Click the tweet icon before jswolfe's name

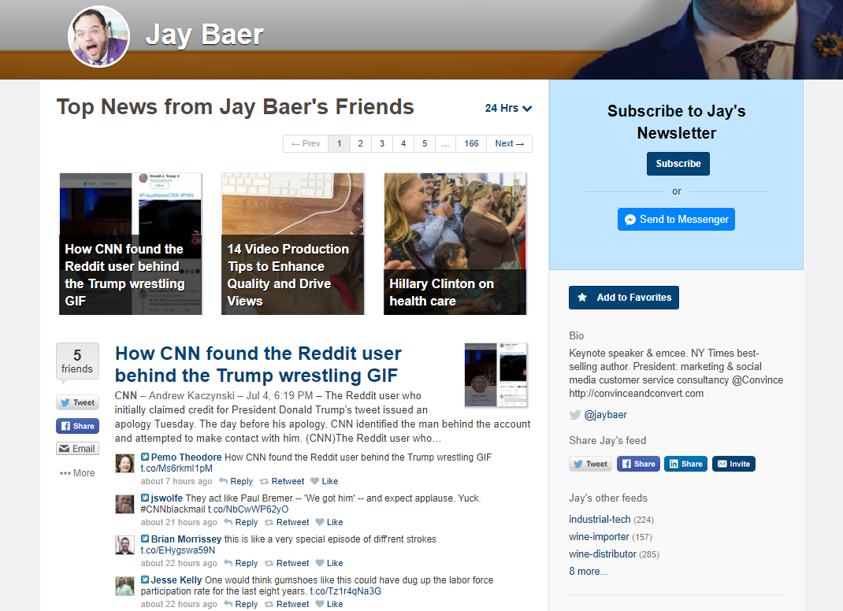[145, 498]
